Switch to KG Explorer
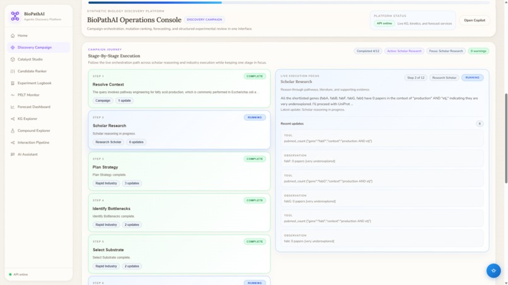 pos(38,119)
